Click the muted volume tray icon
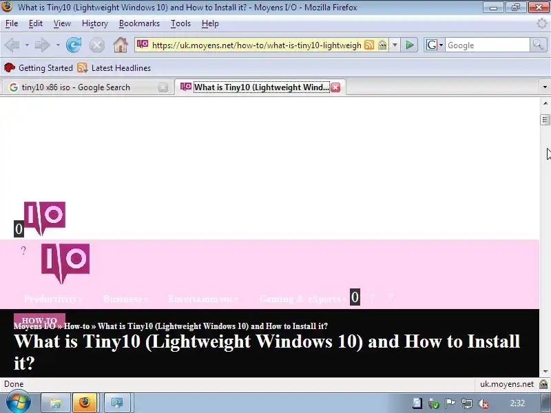This screenshot has height=413, width=551. (x=484, y=403)
